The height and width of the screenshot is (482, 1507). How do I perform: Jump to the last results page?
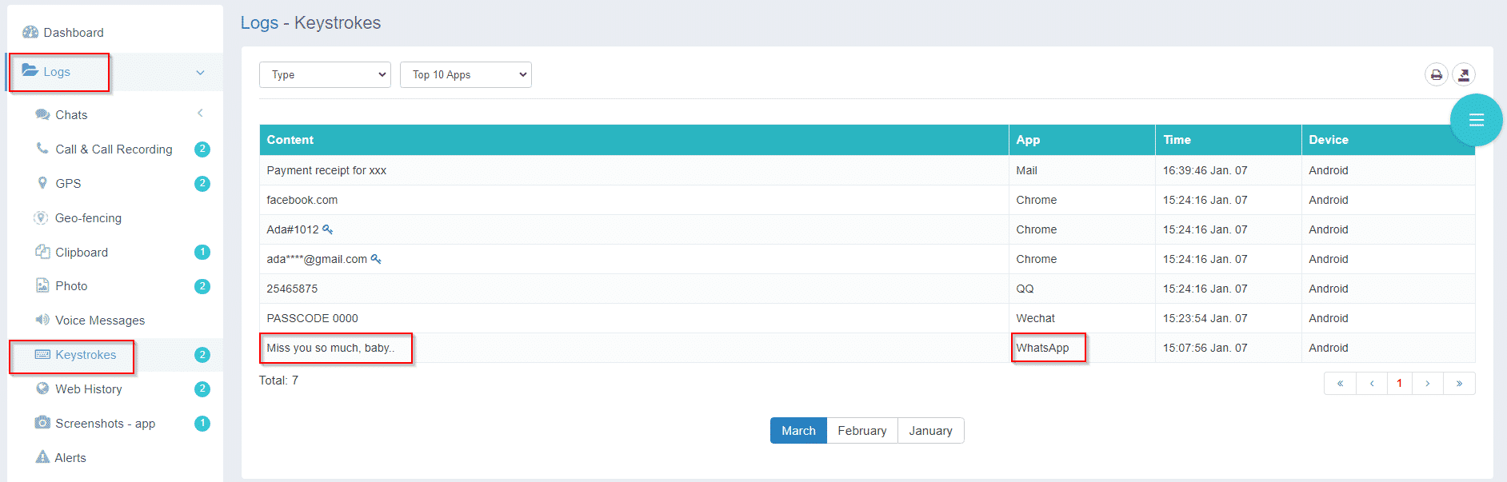[x=1459, y=384]
